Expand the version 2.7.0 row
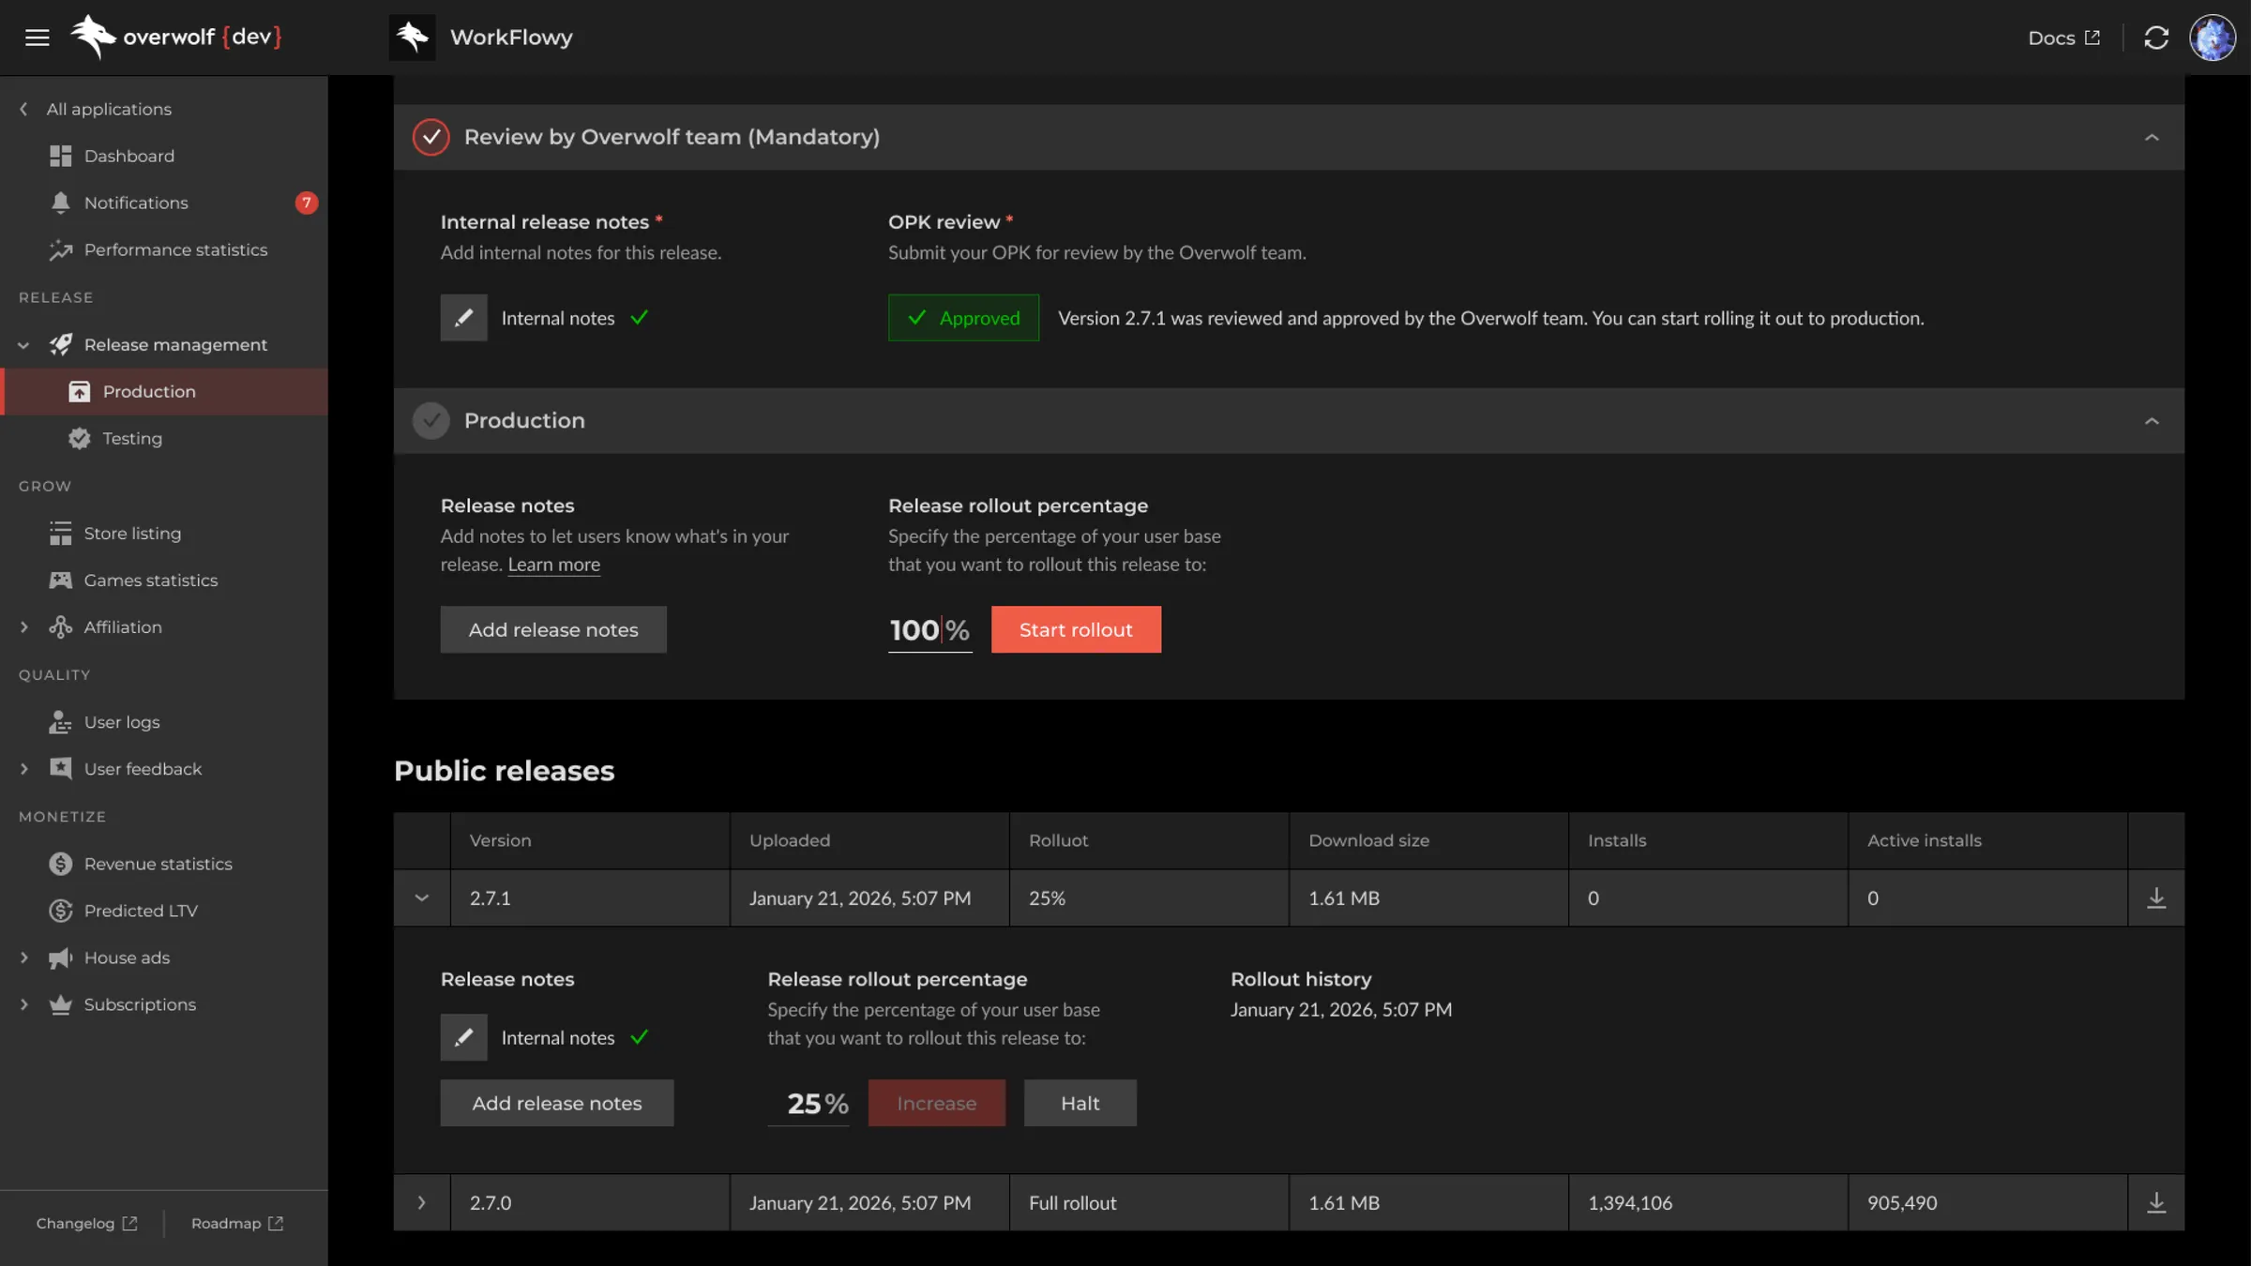Viewport: 2251px width, 1266px height. 422,1202
